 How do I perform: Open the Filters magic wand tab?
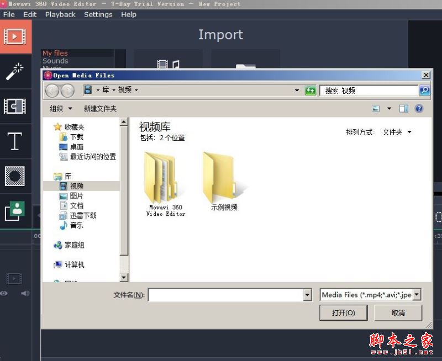[x=15, y=71]
